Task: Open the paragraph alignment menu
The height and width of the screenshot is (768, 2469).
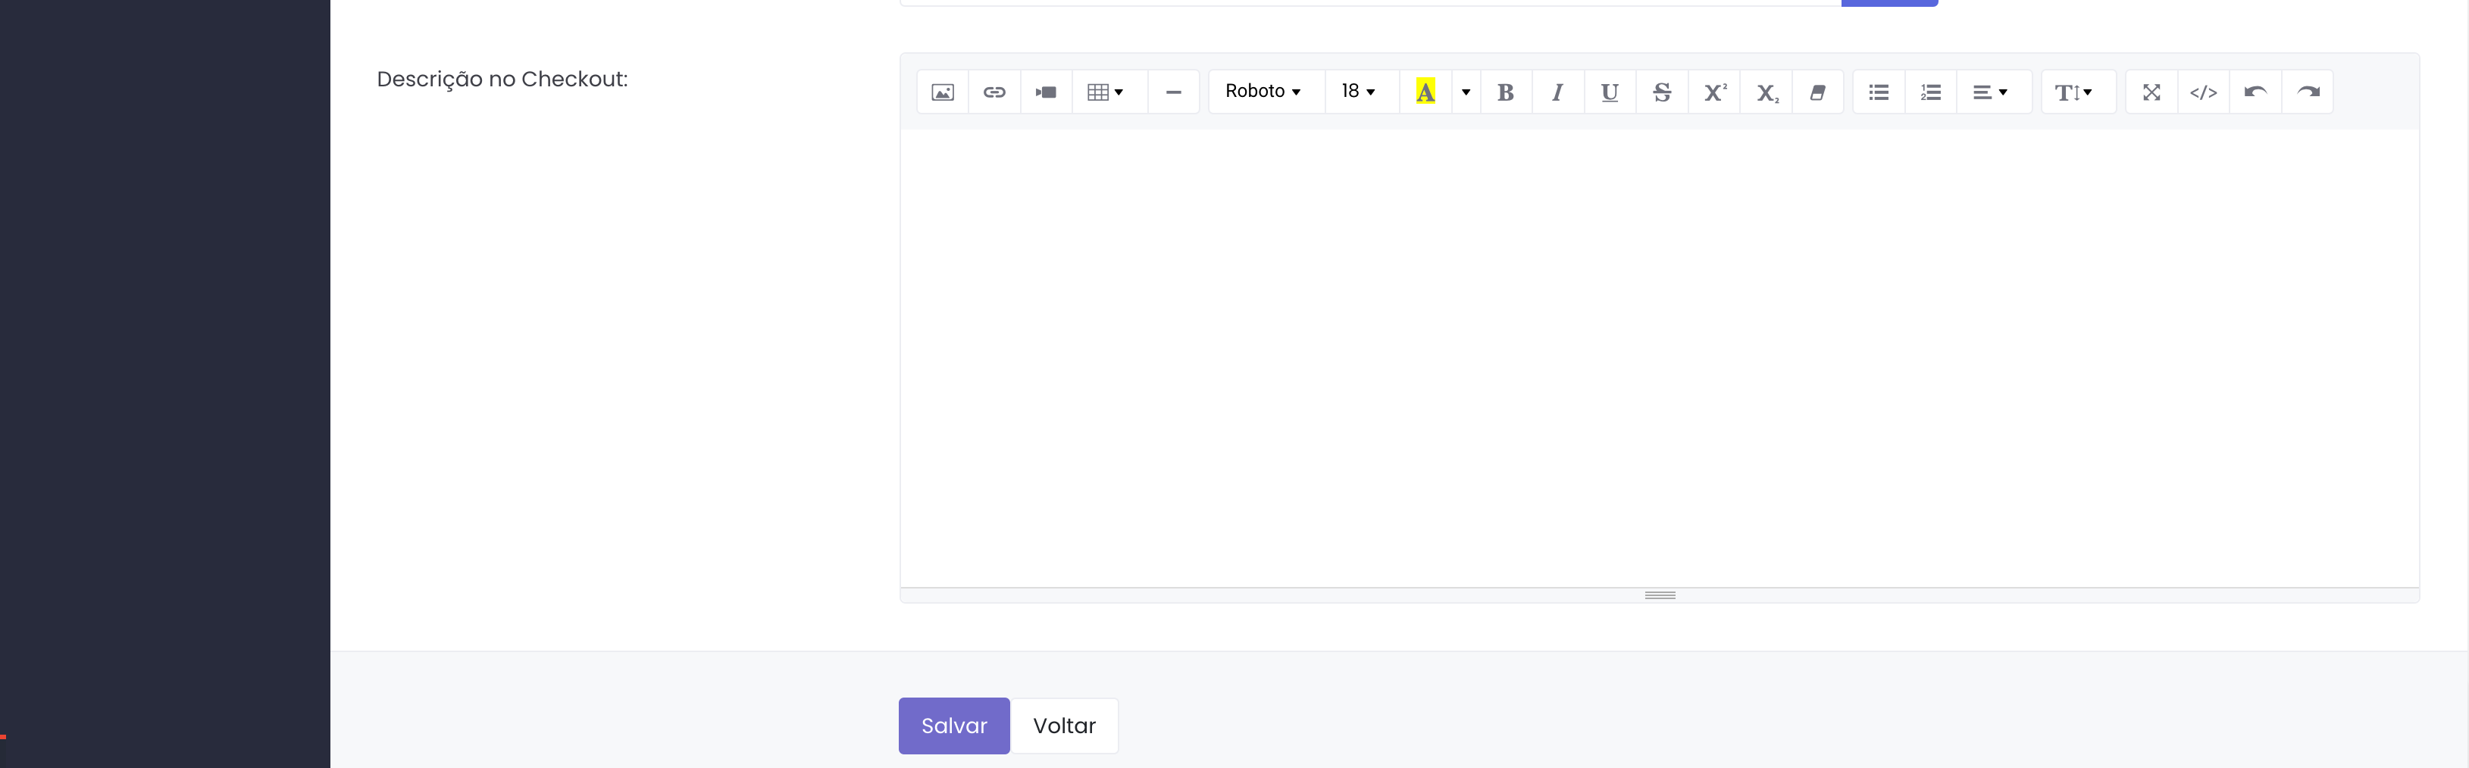Action: [1990, 92]
